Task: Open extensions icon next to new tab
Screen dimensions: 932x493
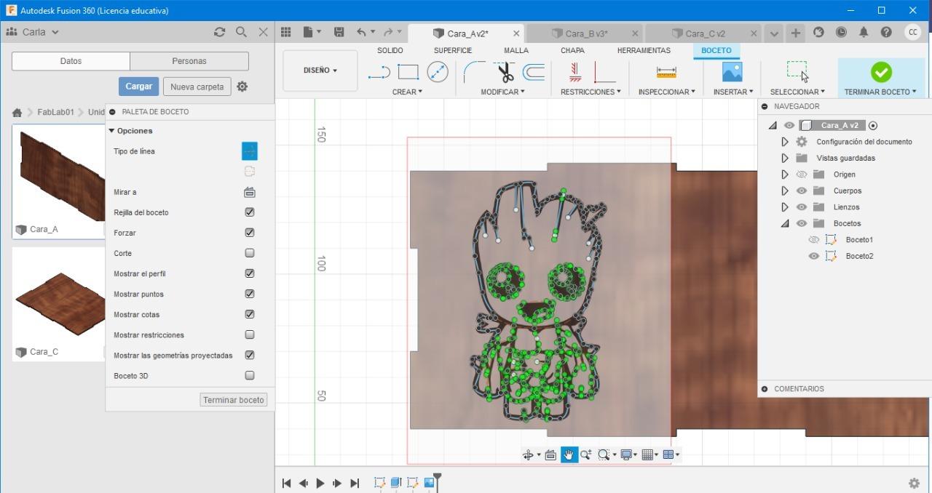Action: (x=818, y=32)
